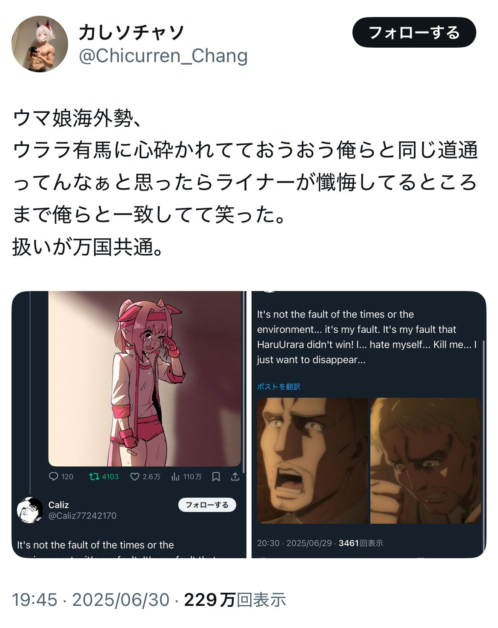Open the left attached screenshot
This screenshot has width=498, height=628.
click(x=129, y=425)
